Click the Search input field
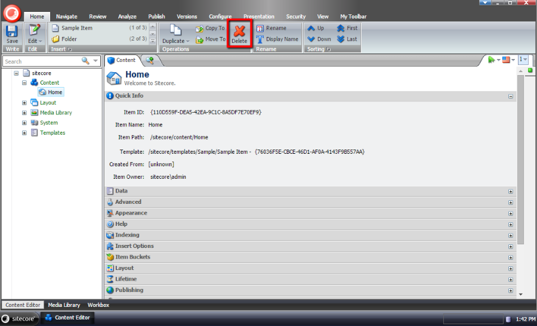This screenshot has width=537, height=326. 42,61
